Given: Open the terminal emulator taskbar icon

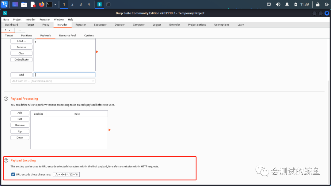Looking at the screenshot, I should (x=49, y=4).
